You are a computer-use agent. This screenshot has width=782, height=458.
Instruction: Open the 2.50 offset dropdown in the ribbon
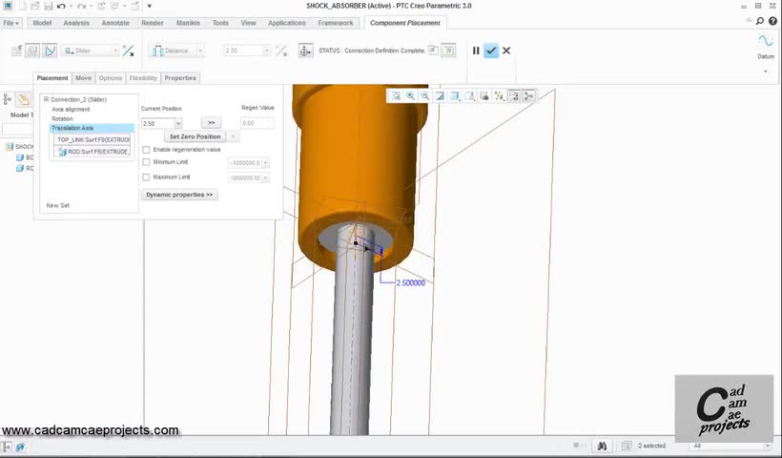pos(267,51)
